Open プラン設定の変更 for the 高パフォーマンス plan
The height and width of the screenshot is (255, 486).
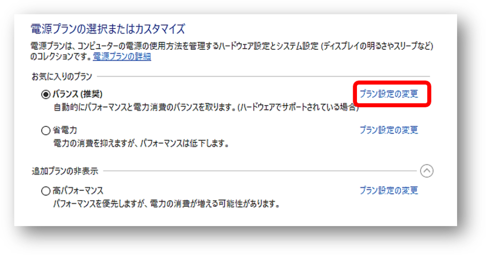(x=389, y=190)
